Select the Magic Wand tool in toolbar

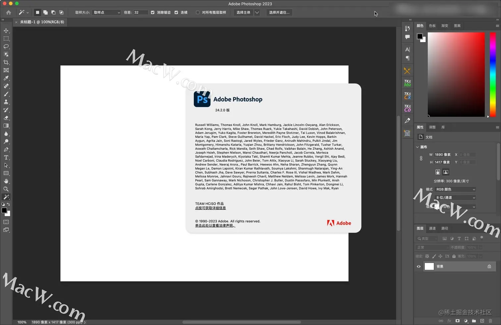6,197
